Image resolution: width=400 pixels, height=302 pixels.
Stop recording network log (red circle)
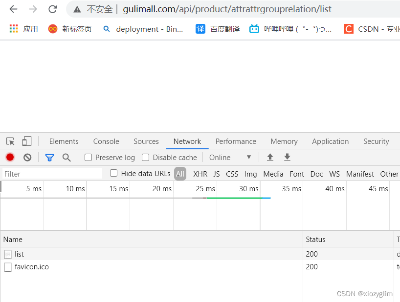(x=10, y=157)
